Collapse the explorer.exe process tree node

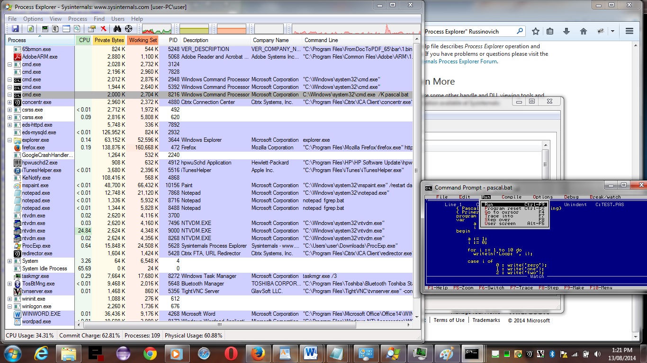point(10,140)
